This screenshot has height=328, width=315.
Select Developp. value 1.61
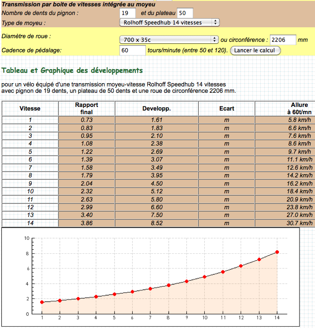[156, 120]
